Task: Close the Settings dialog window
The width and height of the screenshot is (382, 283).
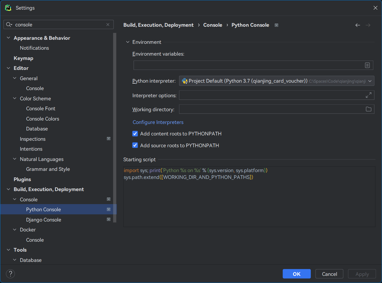Action: tap(375, 8)
